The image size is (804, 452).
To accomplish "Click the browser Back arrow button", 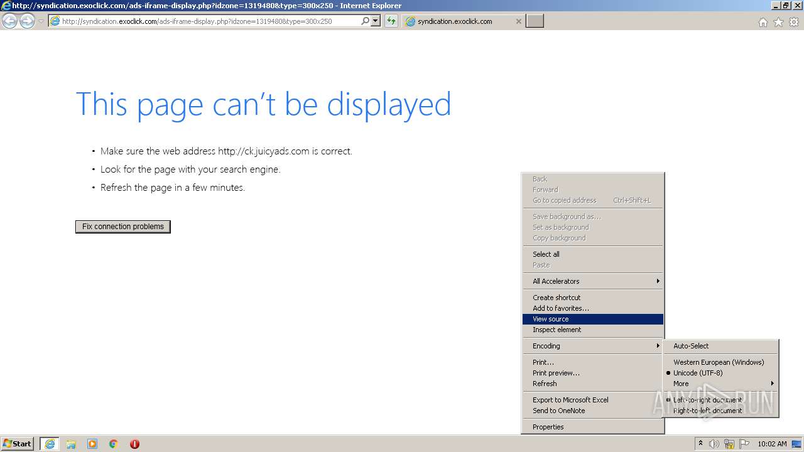I will pyautogui.click(x=10, y=21).
